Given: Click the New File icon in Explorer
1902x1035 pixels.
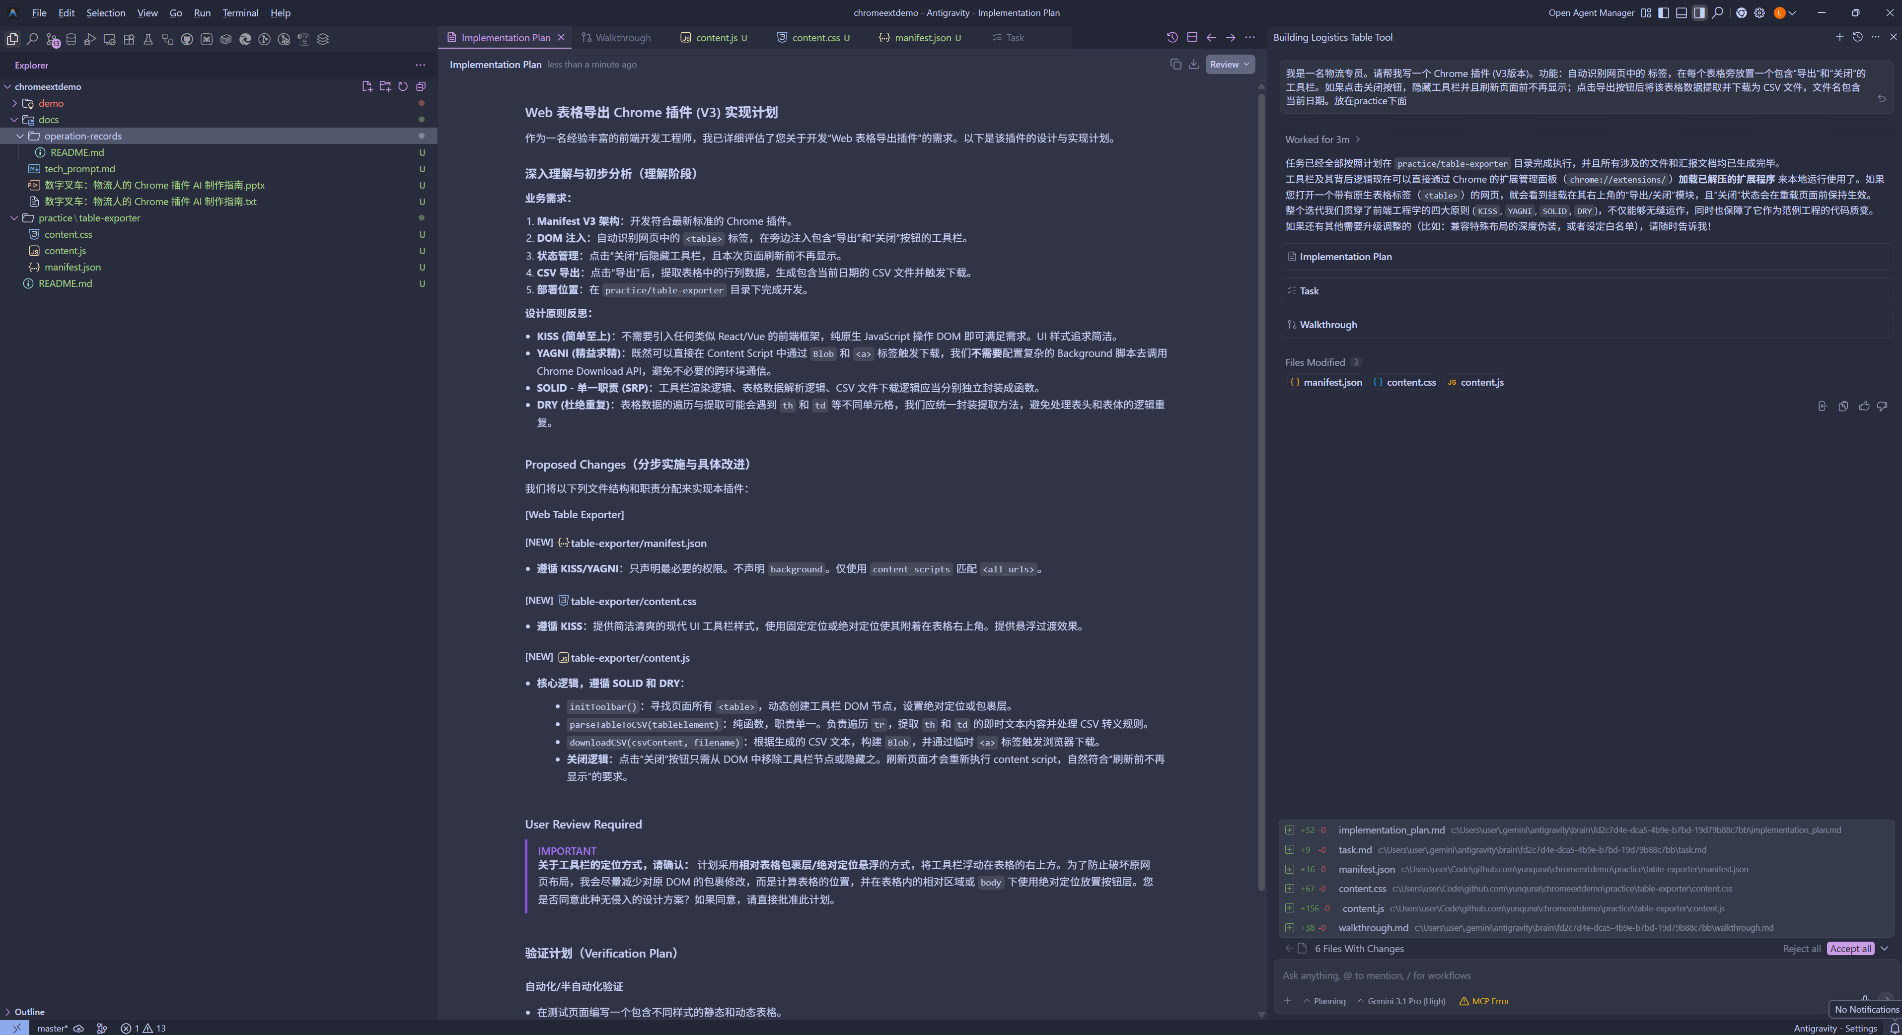Looking at the screenshot, I should click(x=367, y=86).
